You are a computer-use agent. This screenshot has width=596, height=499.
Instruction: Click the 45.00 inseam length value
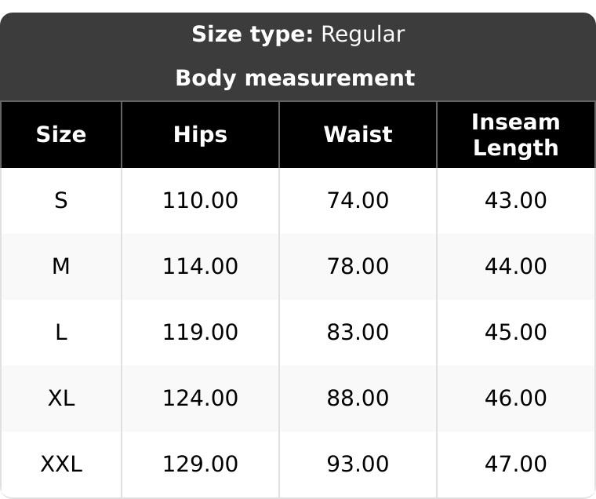[516, 332]
